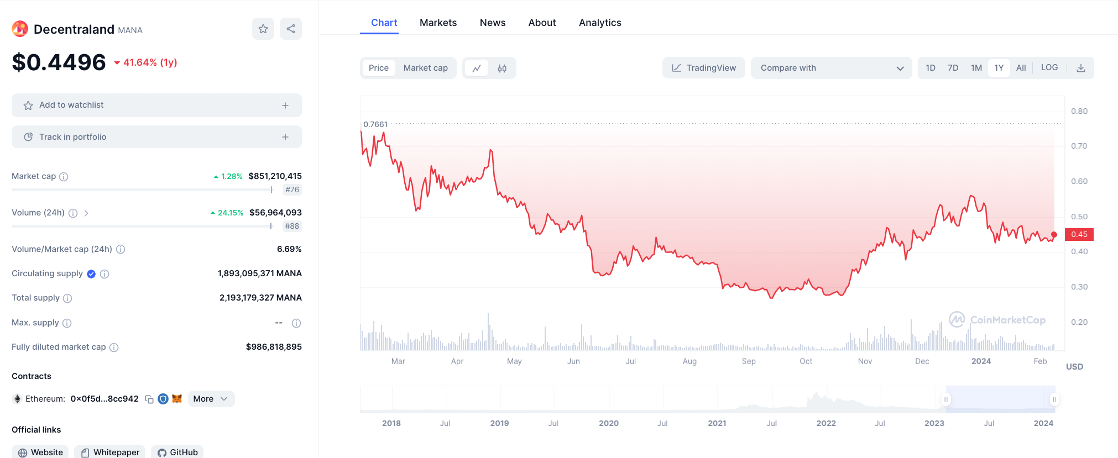Screen dimensions: 1118x458
Task: Switch to the Analytics tab
Action: tap(600, 23)
